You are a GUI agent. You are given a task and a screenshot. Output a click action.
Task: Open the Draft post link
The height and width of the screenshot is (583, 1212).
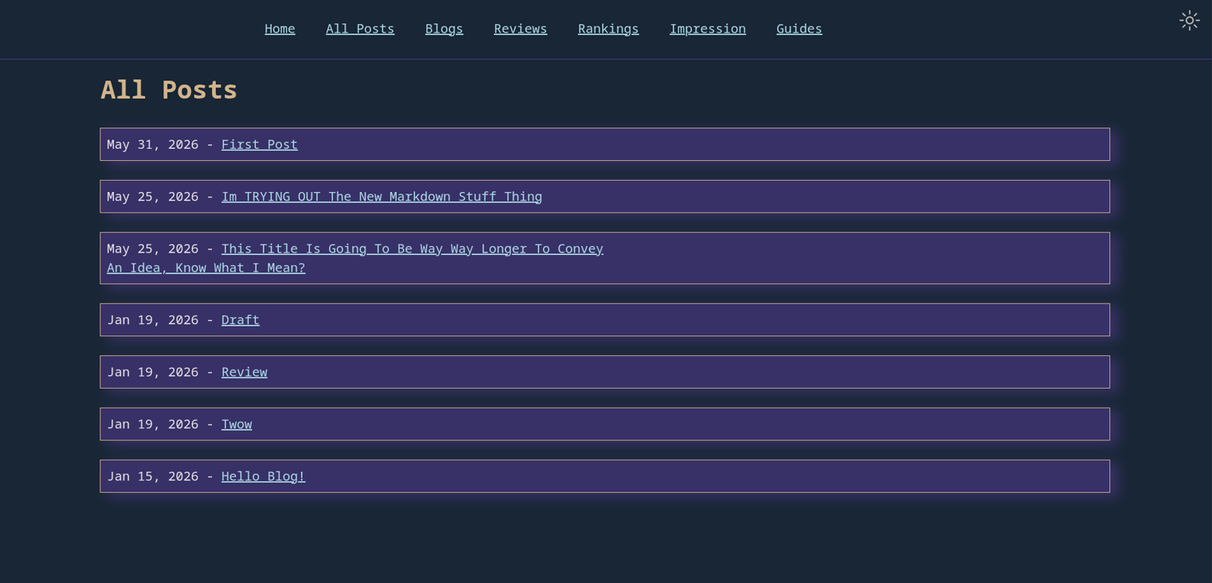[240, 320]
